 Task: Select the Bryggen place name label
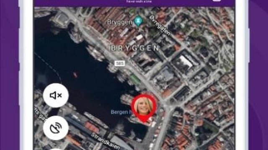[x=120, y=22]
